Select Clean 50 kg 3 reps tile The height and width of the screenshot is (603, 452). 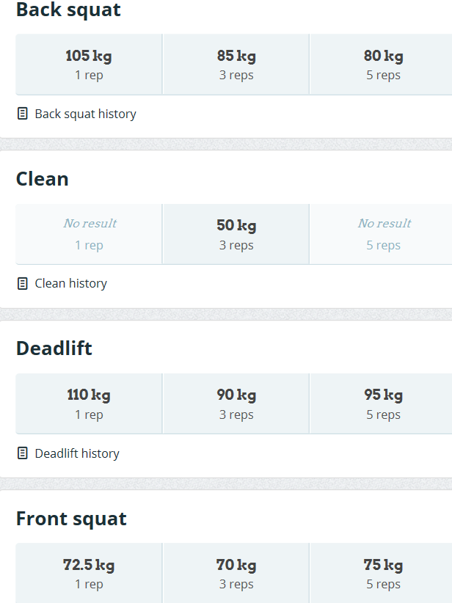pos(236,234)
